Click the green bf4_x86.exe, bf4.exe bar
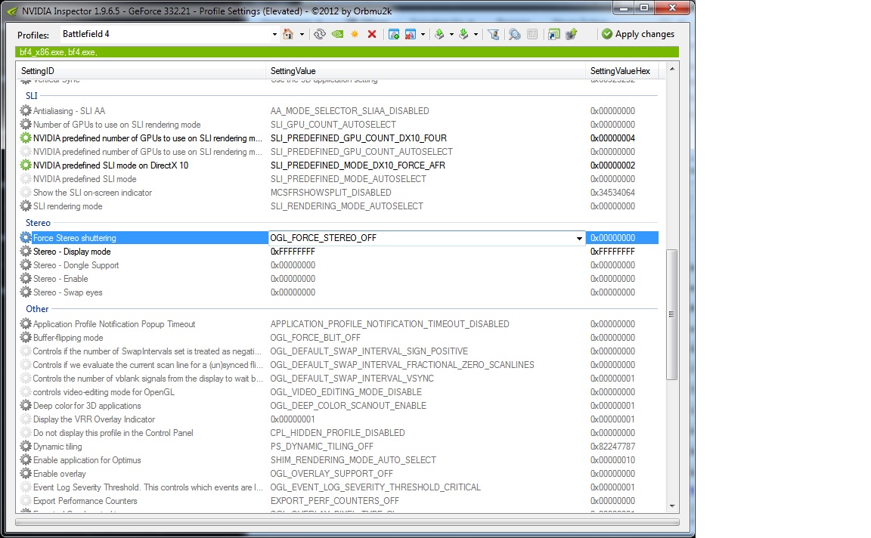 347,52
